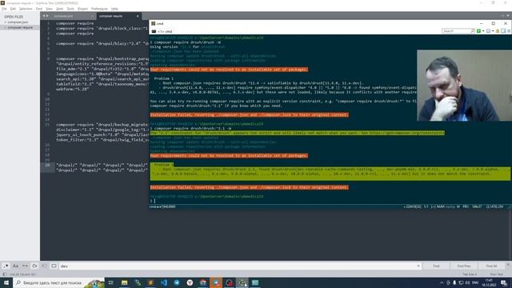This screenshot has height=288, width=512.
Task: Open the Goto menu
Action: 60,9
